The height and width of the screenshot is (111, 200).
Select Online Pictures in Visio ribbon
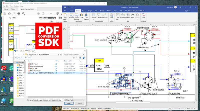pyautogui.click(x=77, y=17)
